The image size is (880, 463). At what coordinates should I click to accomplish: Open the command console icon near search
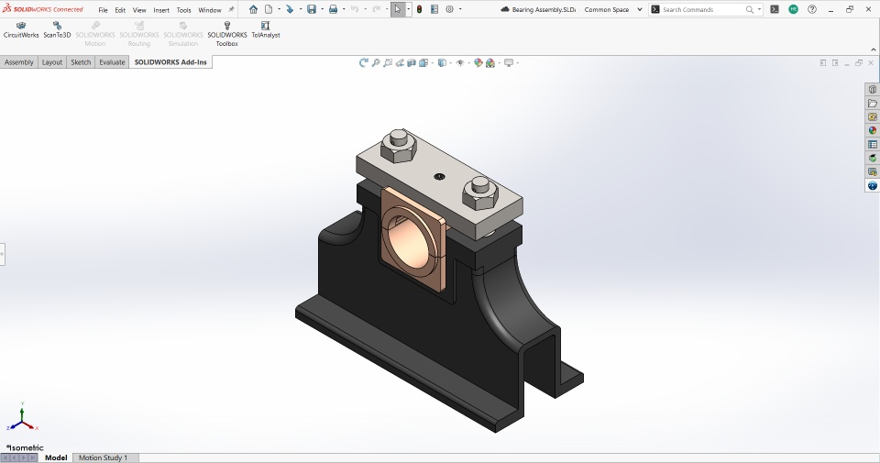pos(775,9)
